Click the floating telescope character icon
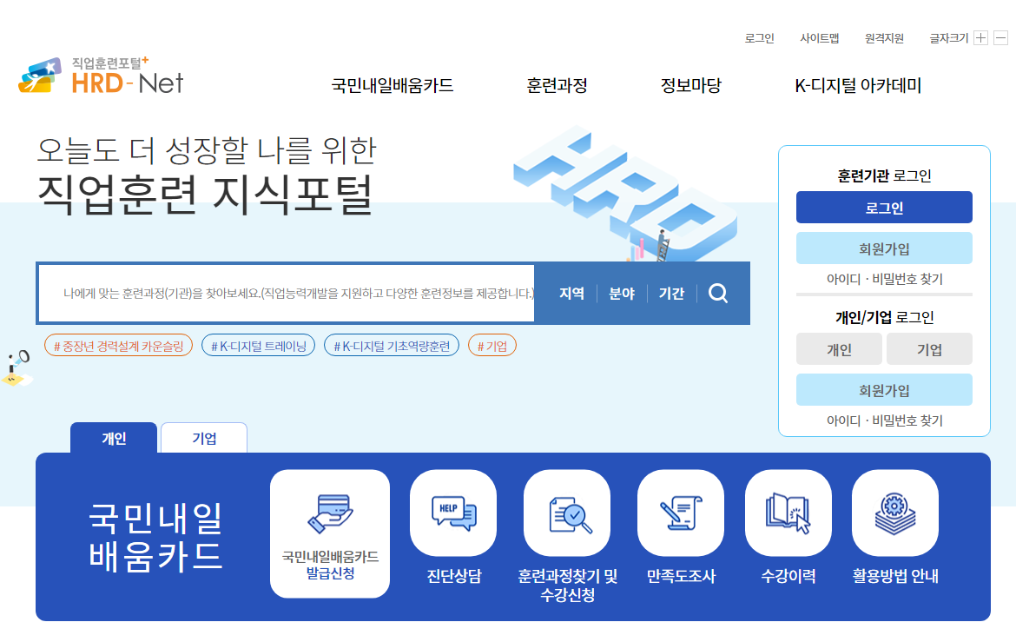Screen dimensions: 1016x642 point(16,368)
